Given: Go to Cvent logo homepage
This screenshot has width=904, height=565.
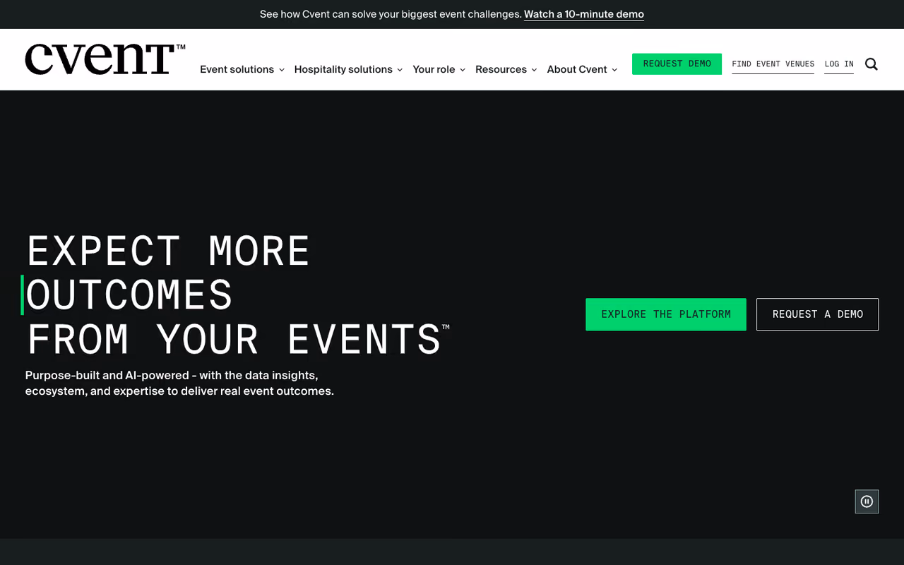Looking at the screenshot, I should [x=105, y=59].
